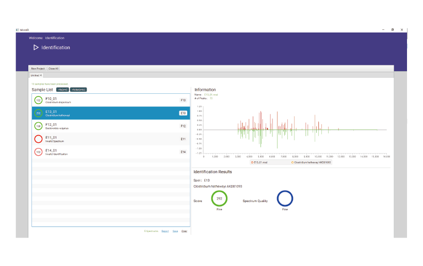Click the green Score ring showing 292
This screenshot has width=423, height=266.
[x=219, y=198]
